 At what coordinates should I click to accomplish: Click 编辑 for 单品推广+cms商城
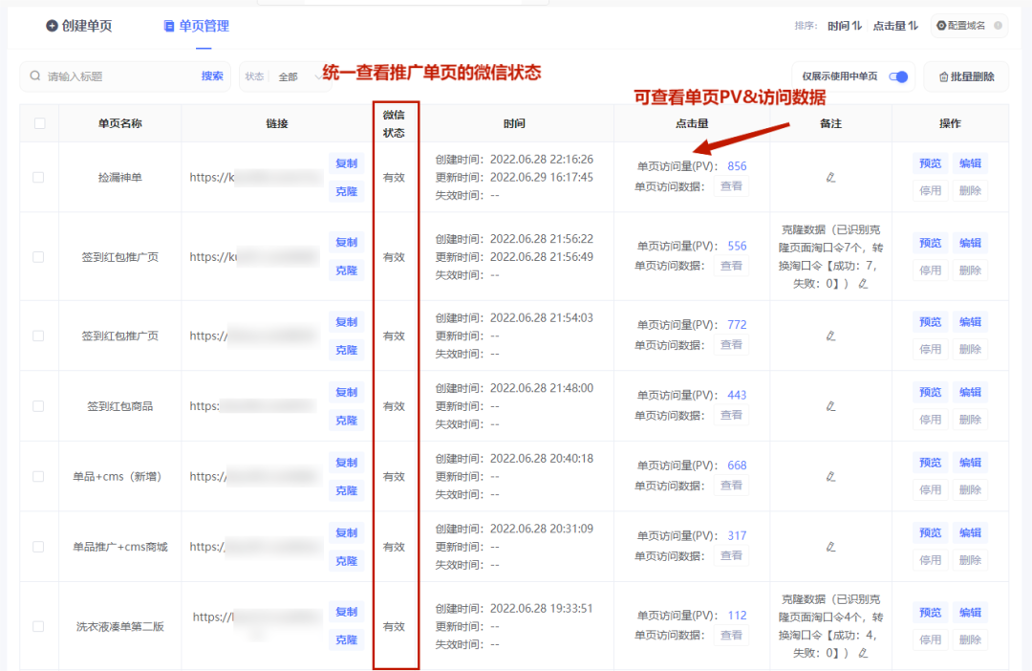(970, 532)
